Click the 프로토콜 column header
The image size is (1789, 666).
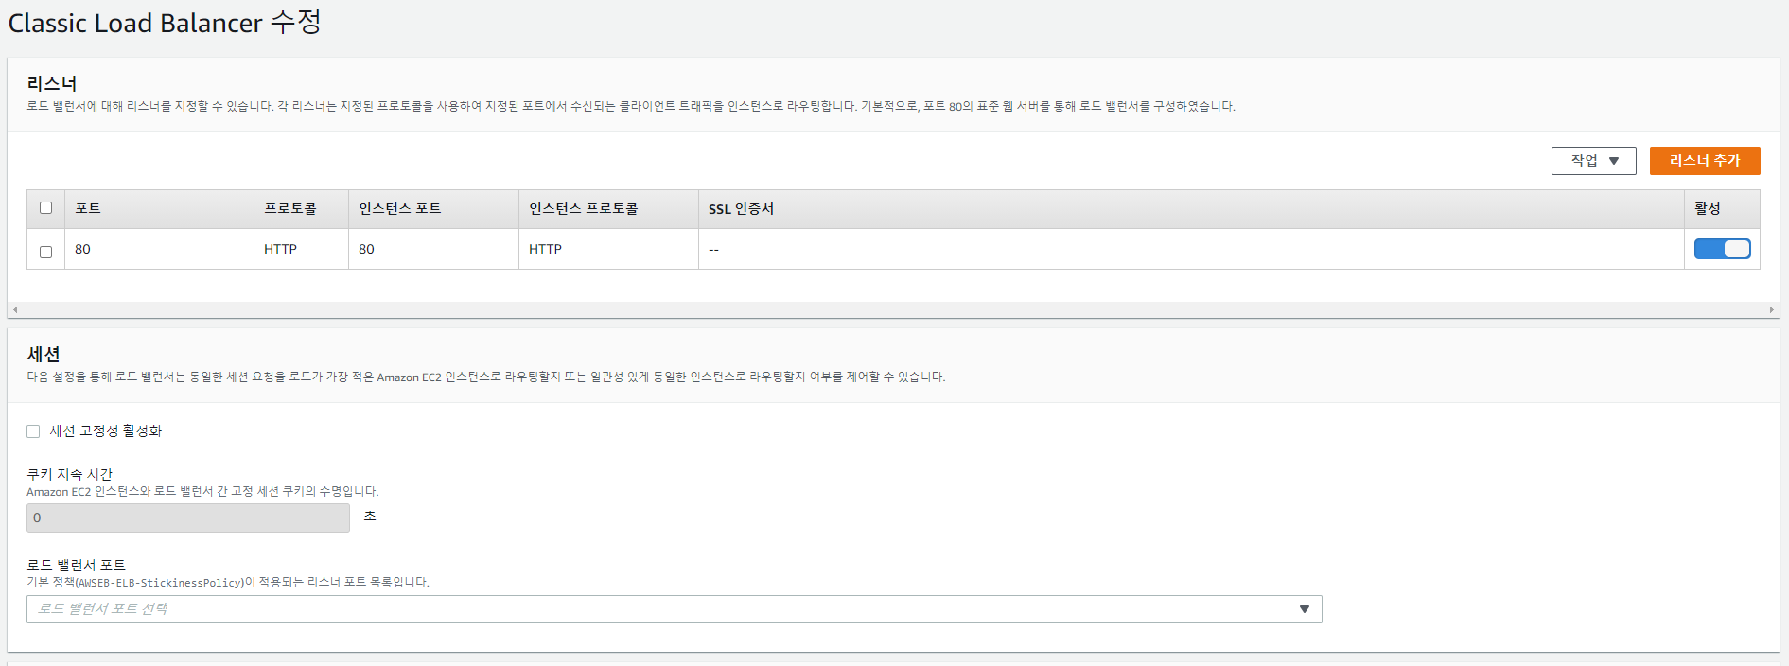[289, 209]
